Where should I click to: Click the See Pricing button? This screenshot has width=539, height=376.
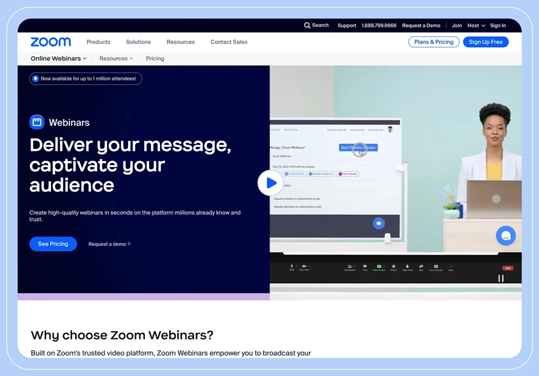(x=53, y=244)
